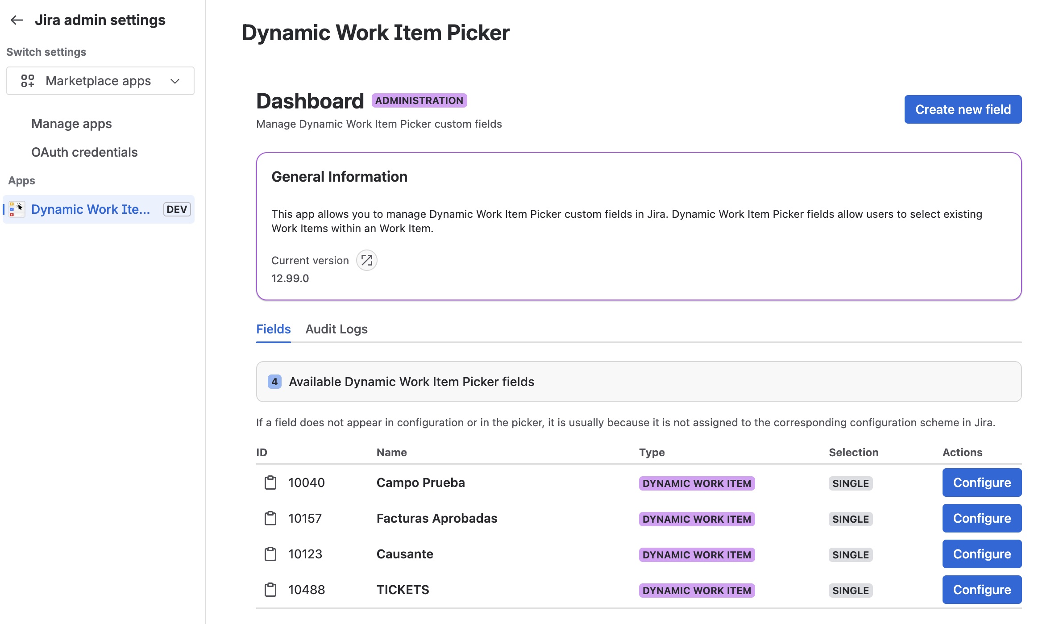
Task: Click the General Information heading
Action: click(339, 177)
